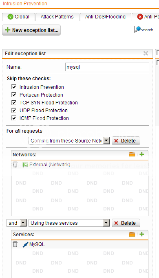
Task: Add service with green plus icon
Action: [142, 234]
